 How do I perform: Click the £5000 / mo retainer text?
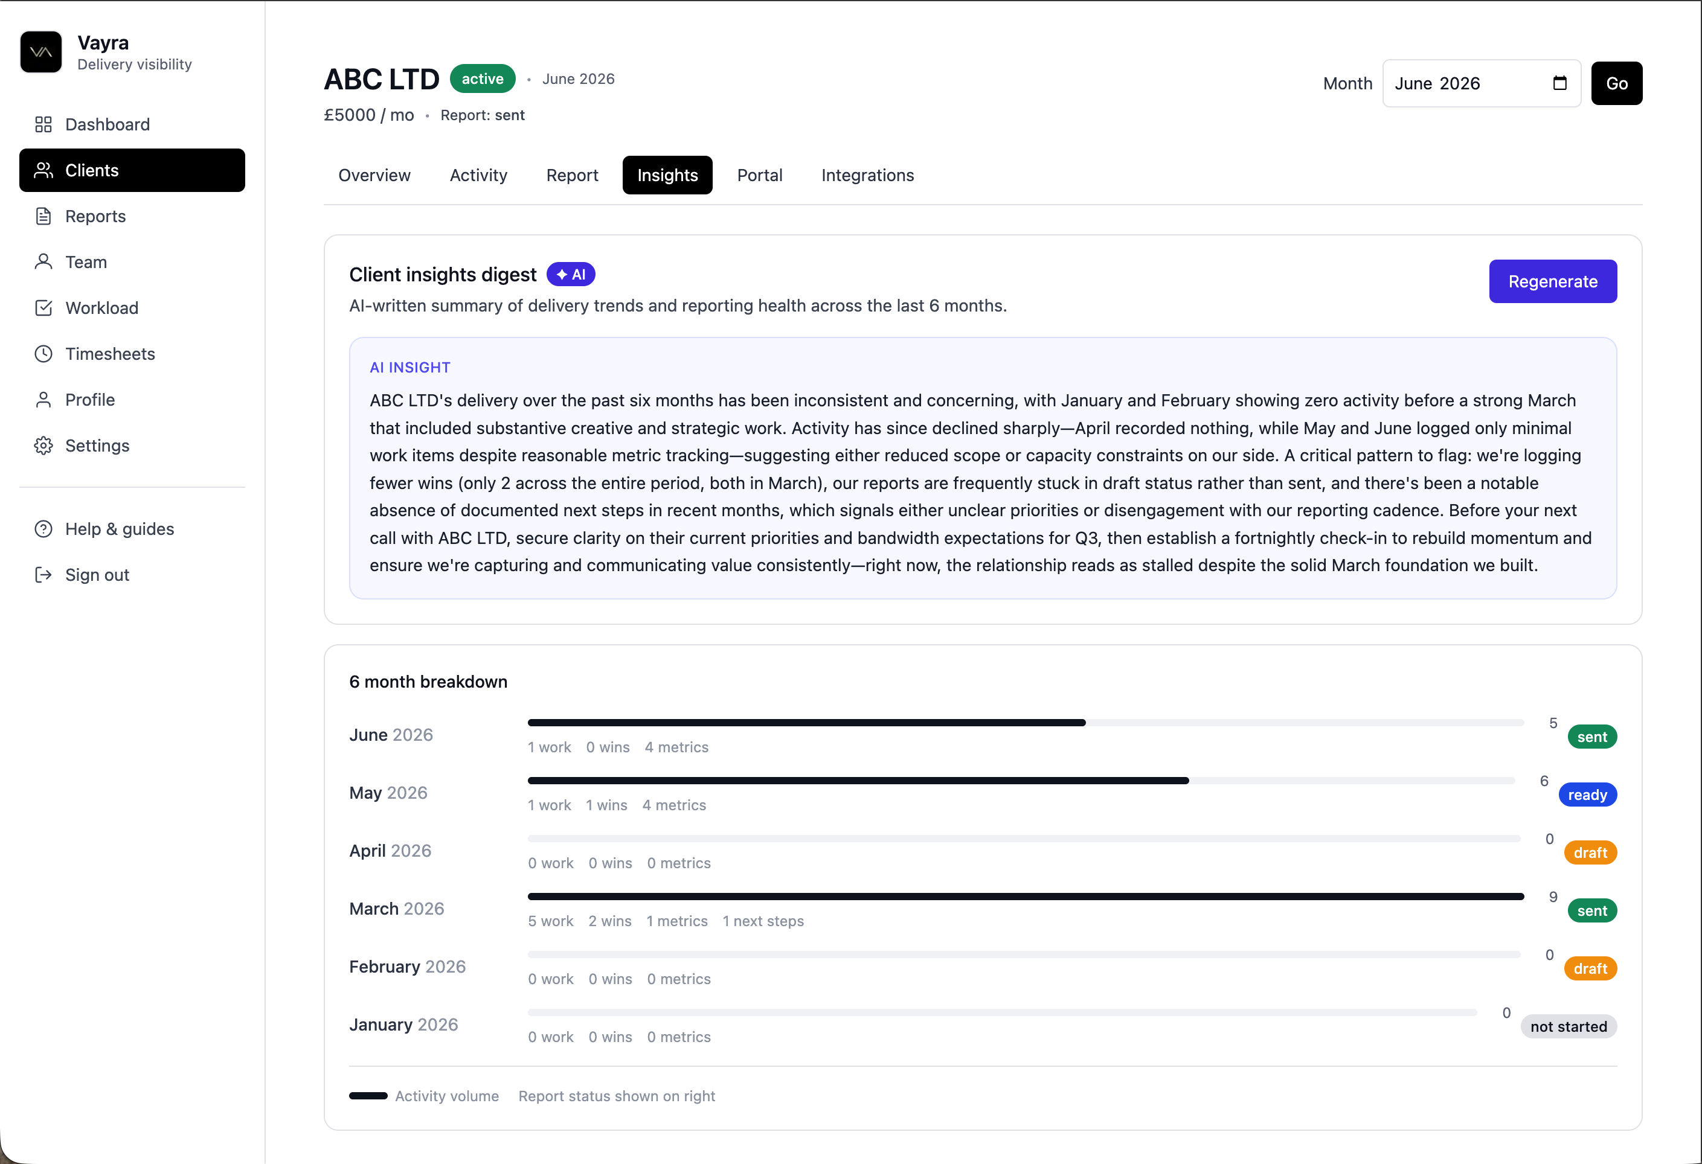(x=369, y=115)
